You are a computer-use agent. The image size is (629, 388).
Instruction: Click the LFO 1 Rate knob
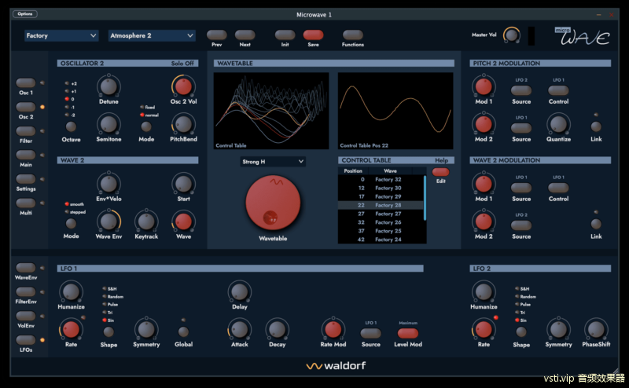tap(71, 329)
